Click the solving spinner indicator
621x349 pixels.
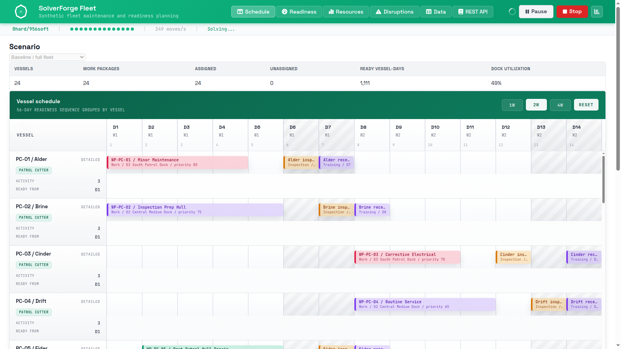(x=512, y=12)
